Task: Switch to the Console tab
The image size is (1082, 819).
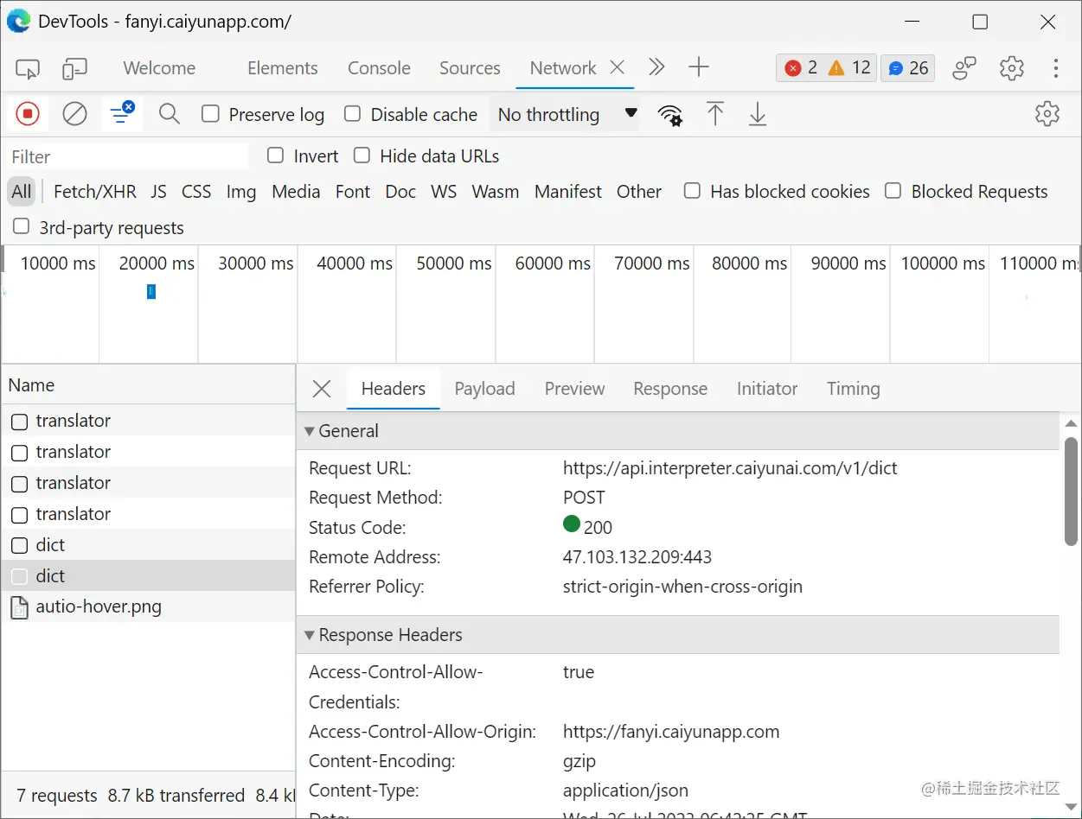Action: click(x=379, y=68)
